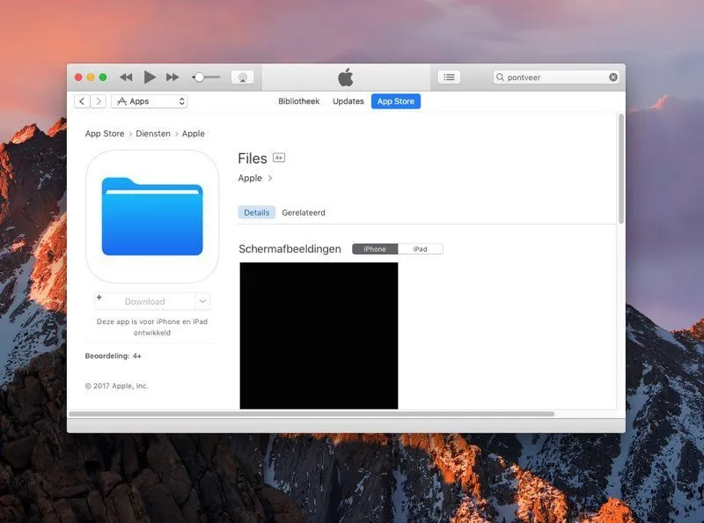704x523 pixels.
Task: Click the Download button
Action: point(145,301)
